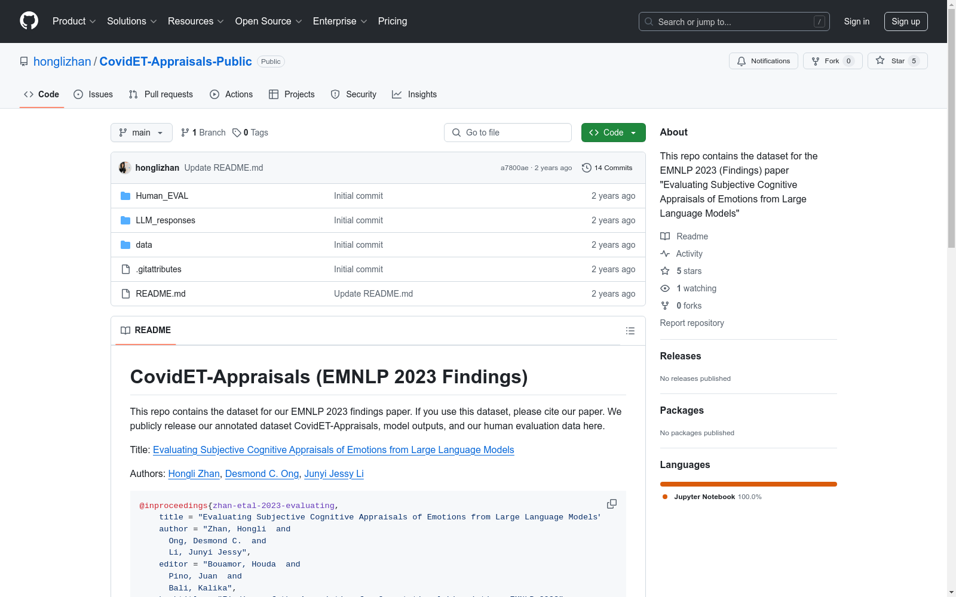The height and width of the screenshot is (597, 956).
Task: Click the Sign in link
Action: click(x=857, y=21)
